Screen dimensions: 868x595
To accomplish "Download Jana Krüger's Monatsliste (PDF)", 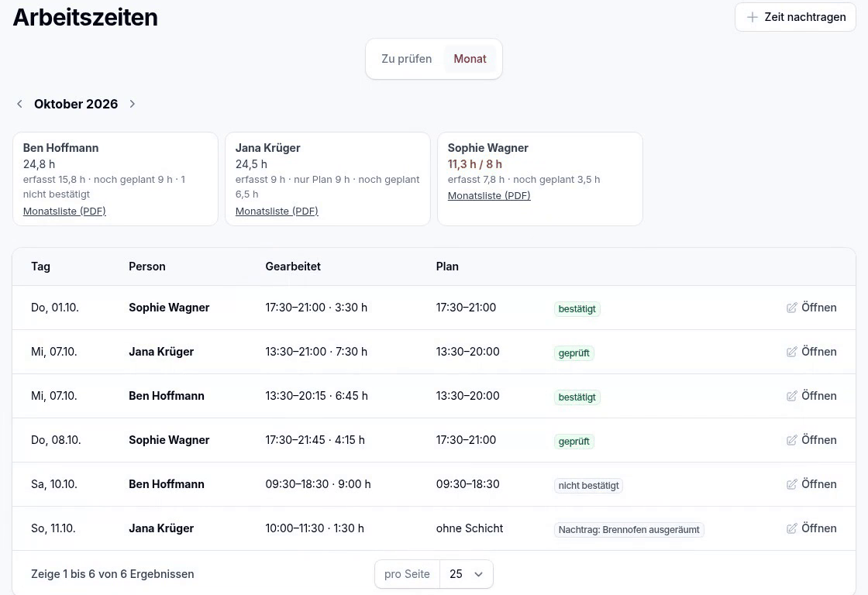I will click(277, 211).
